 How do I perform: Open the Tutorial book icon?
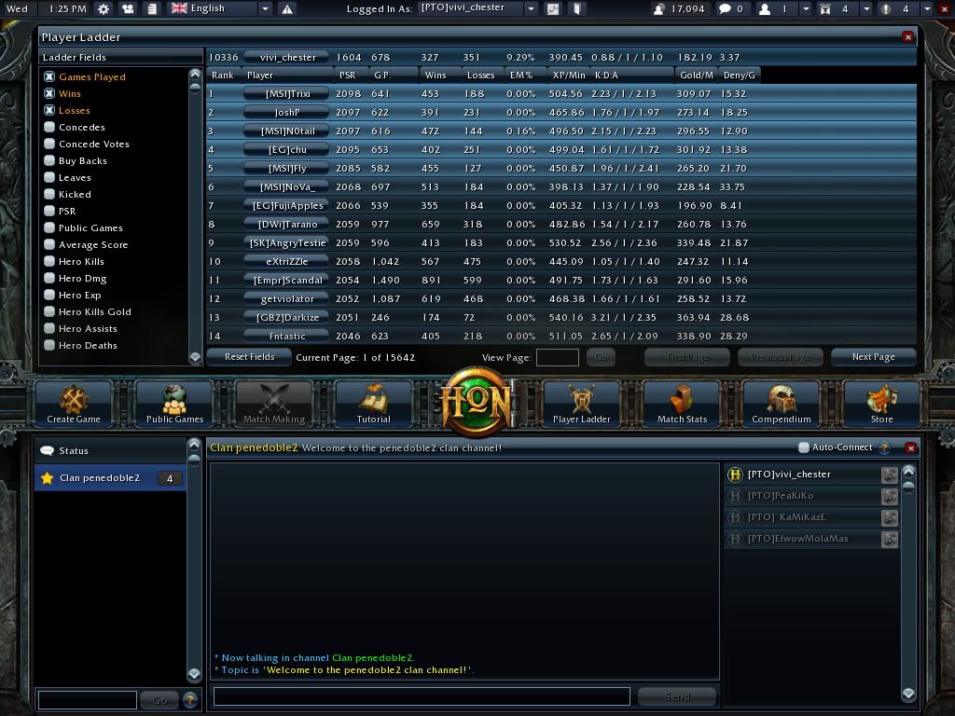(x=373, y=403)
